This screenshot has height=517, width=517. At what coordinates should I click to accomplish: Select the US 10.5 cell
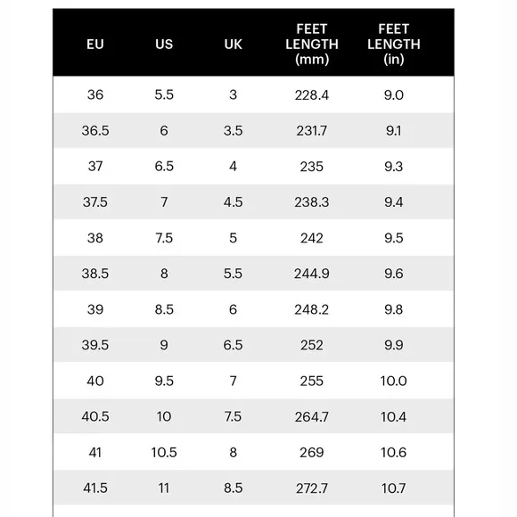pyautogui.click(x=164, y=453)
